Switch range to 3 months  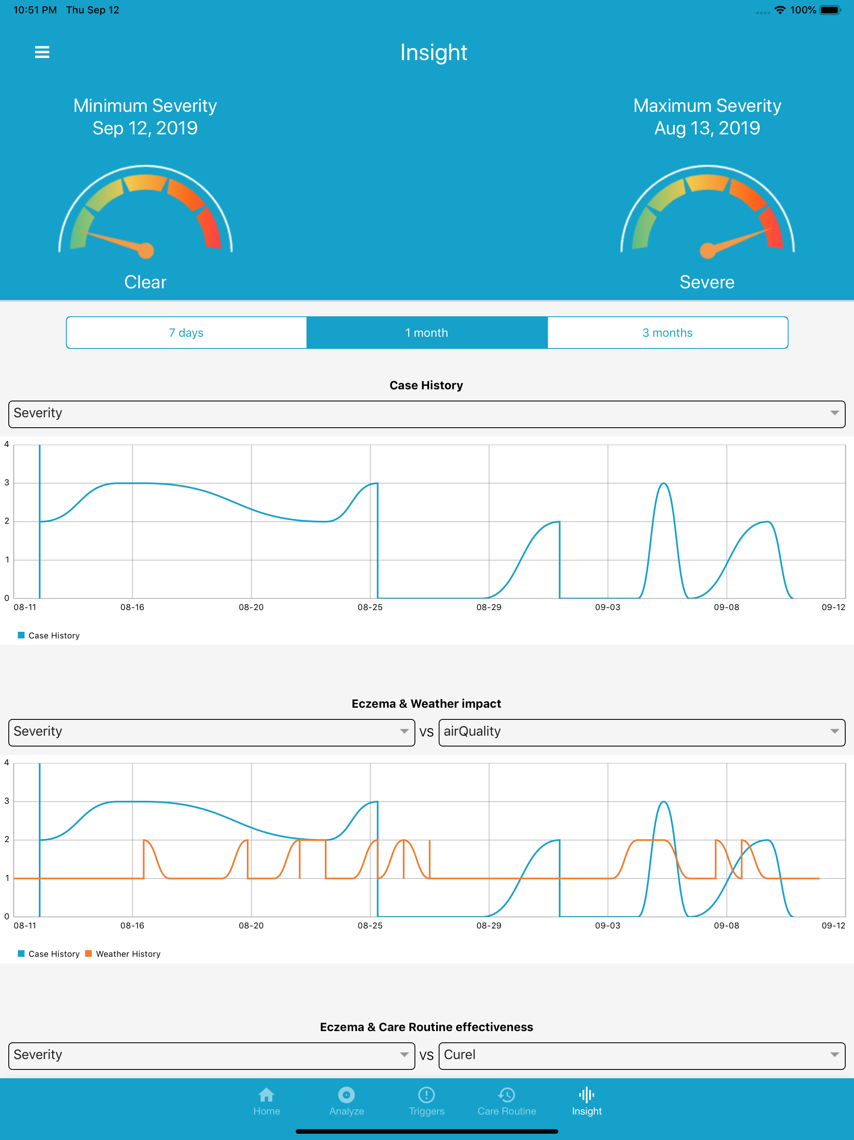(668, 333)
